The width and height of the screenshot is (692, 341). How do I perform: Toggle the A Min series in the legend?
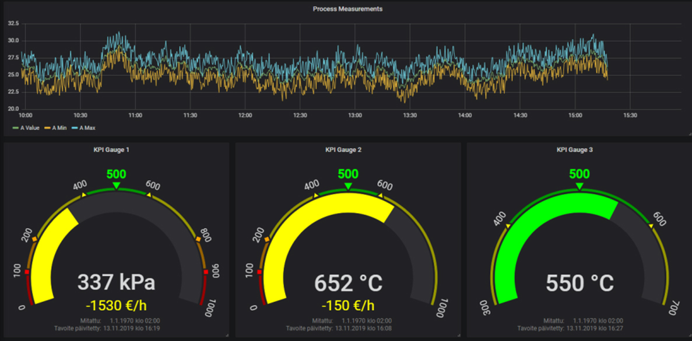click(59, 128)
